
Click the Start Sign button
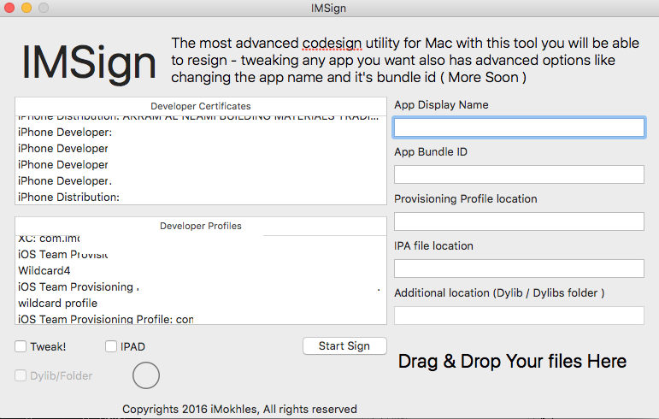pyautogui.click(x=344, y=345)
